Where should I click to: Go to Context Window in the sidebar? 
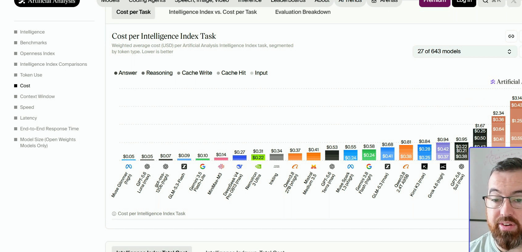37,97
